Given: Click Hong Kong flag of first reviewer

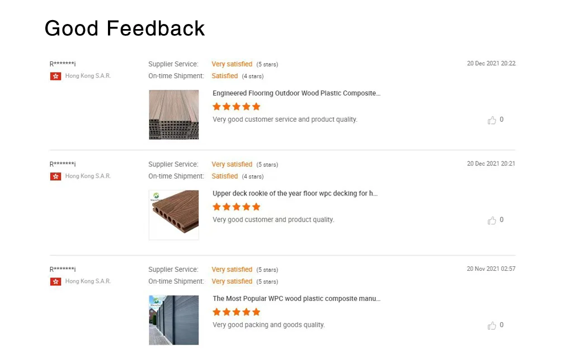Looking at the screenshot, I should coord(55,76).
